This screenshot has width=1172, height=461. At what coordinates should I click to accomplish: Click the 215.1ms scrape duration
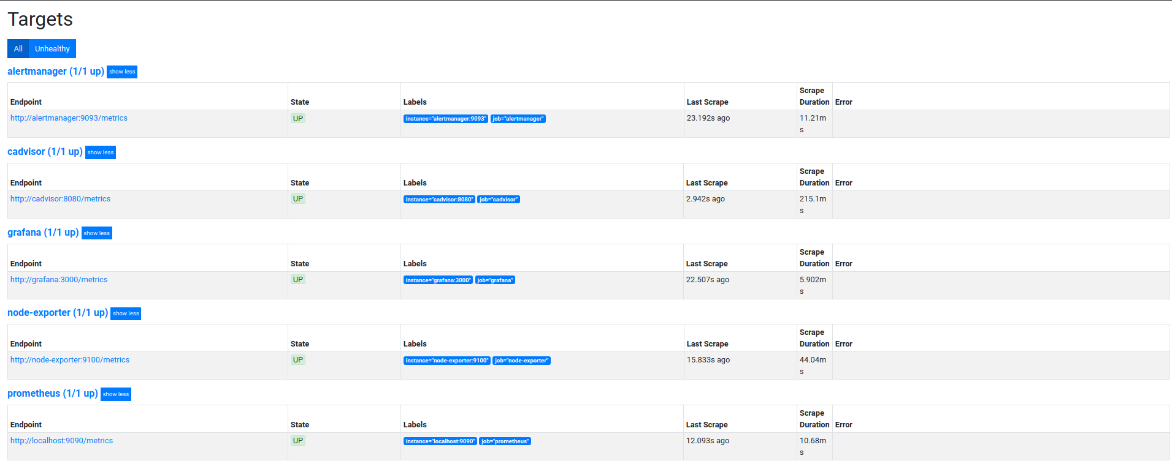(x=813, y=204)
